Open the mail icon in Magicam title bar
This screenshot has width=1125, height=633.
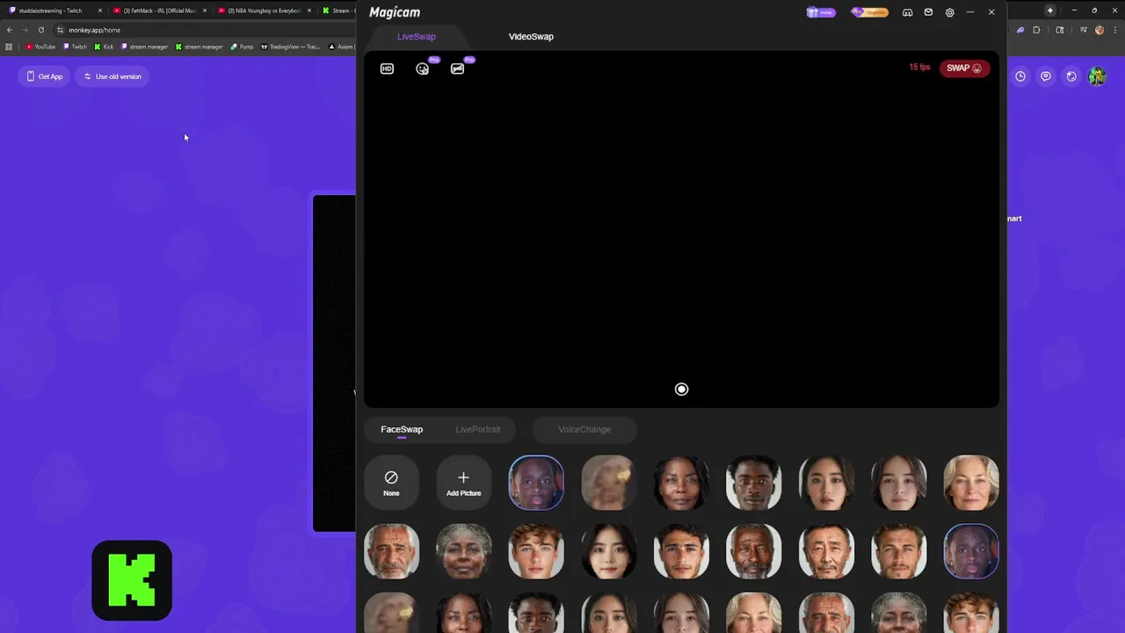928,12
